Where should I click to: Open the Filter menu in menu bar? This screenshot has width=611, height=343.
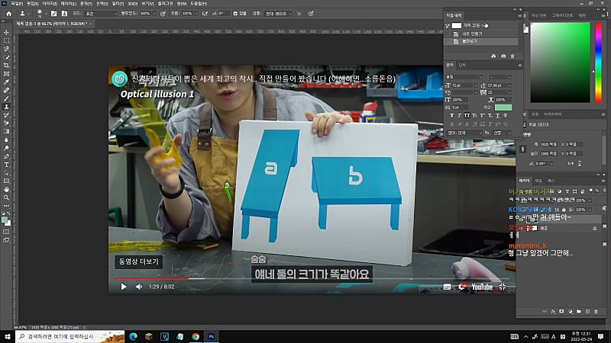pyautogui.click(x=118, y=4)
